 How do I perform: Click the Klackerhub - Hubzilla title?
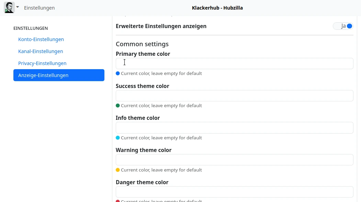[217, 8]
